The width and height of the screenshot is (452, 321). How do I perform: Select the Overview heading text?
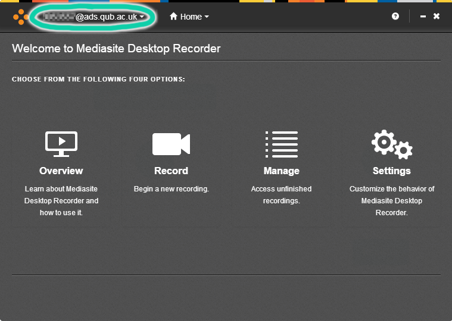coord(61,171)
